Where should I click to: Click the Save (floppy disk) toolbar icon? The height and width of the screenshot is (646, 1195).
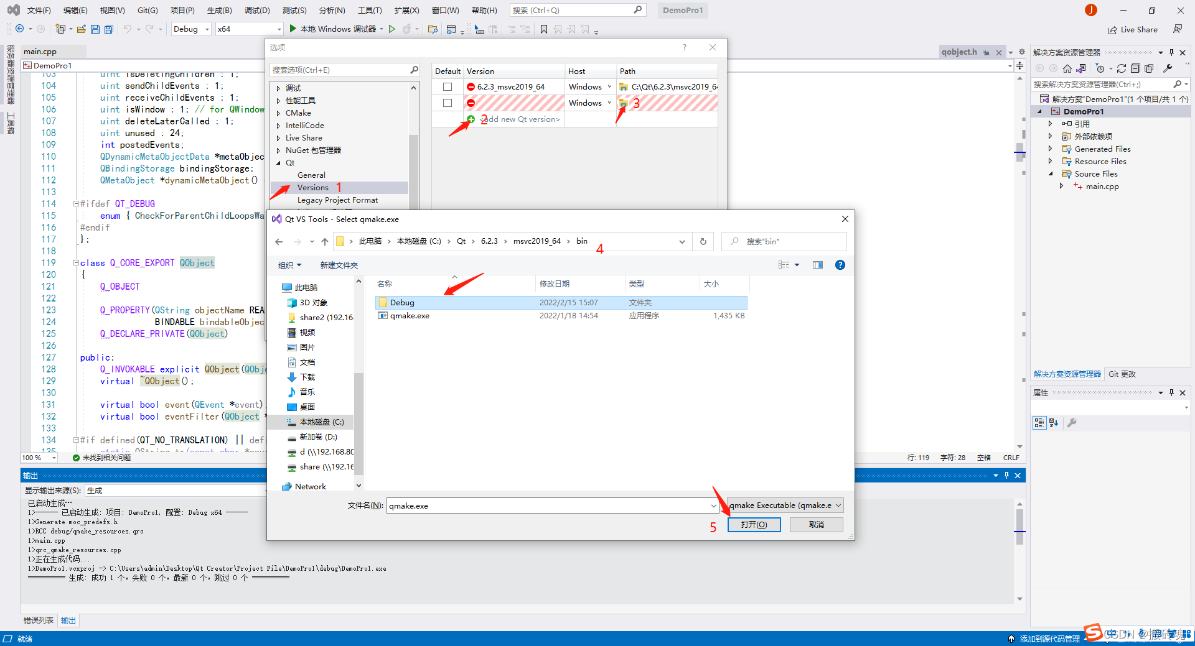pos(95,29)
